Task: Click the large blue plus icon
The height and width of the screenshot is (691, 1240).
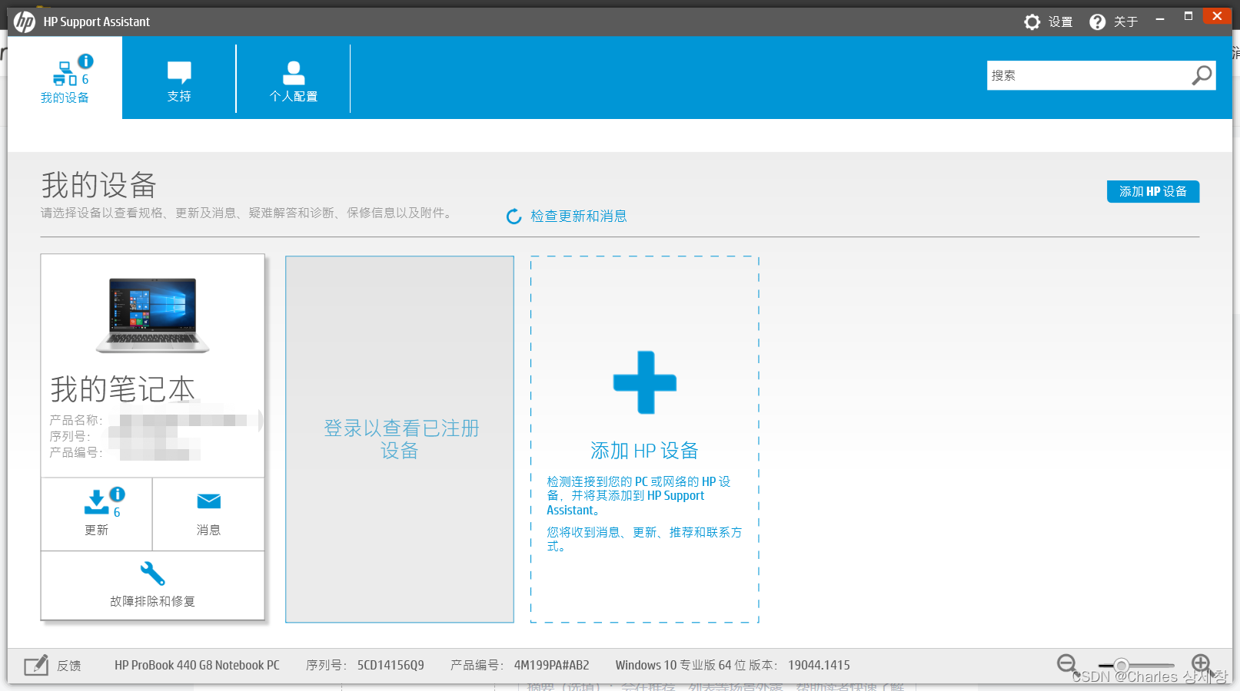Action: tap(645, 382)
